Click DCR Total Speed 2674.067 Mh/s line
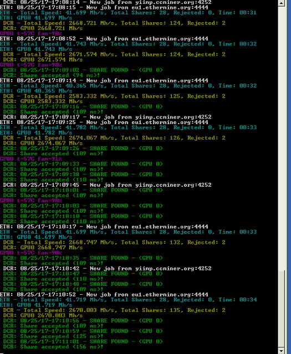Image resolution: width=291 pixels, height=354 pixels. (114, 138)
